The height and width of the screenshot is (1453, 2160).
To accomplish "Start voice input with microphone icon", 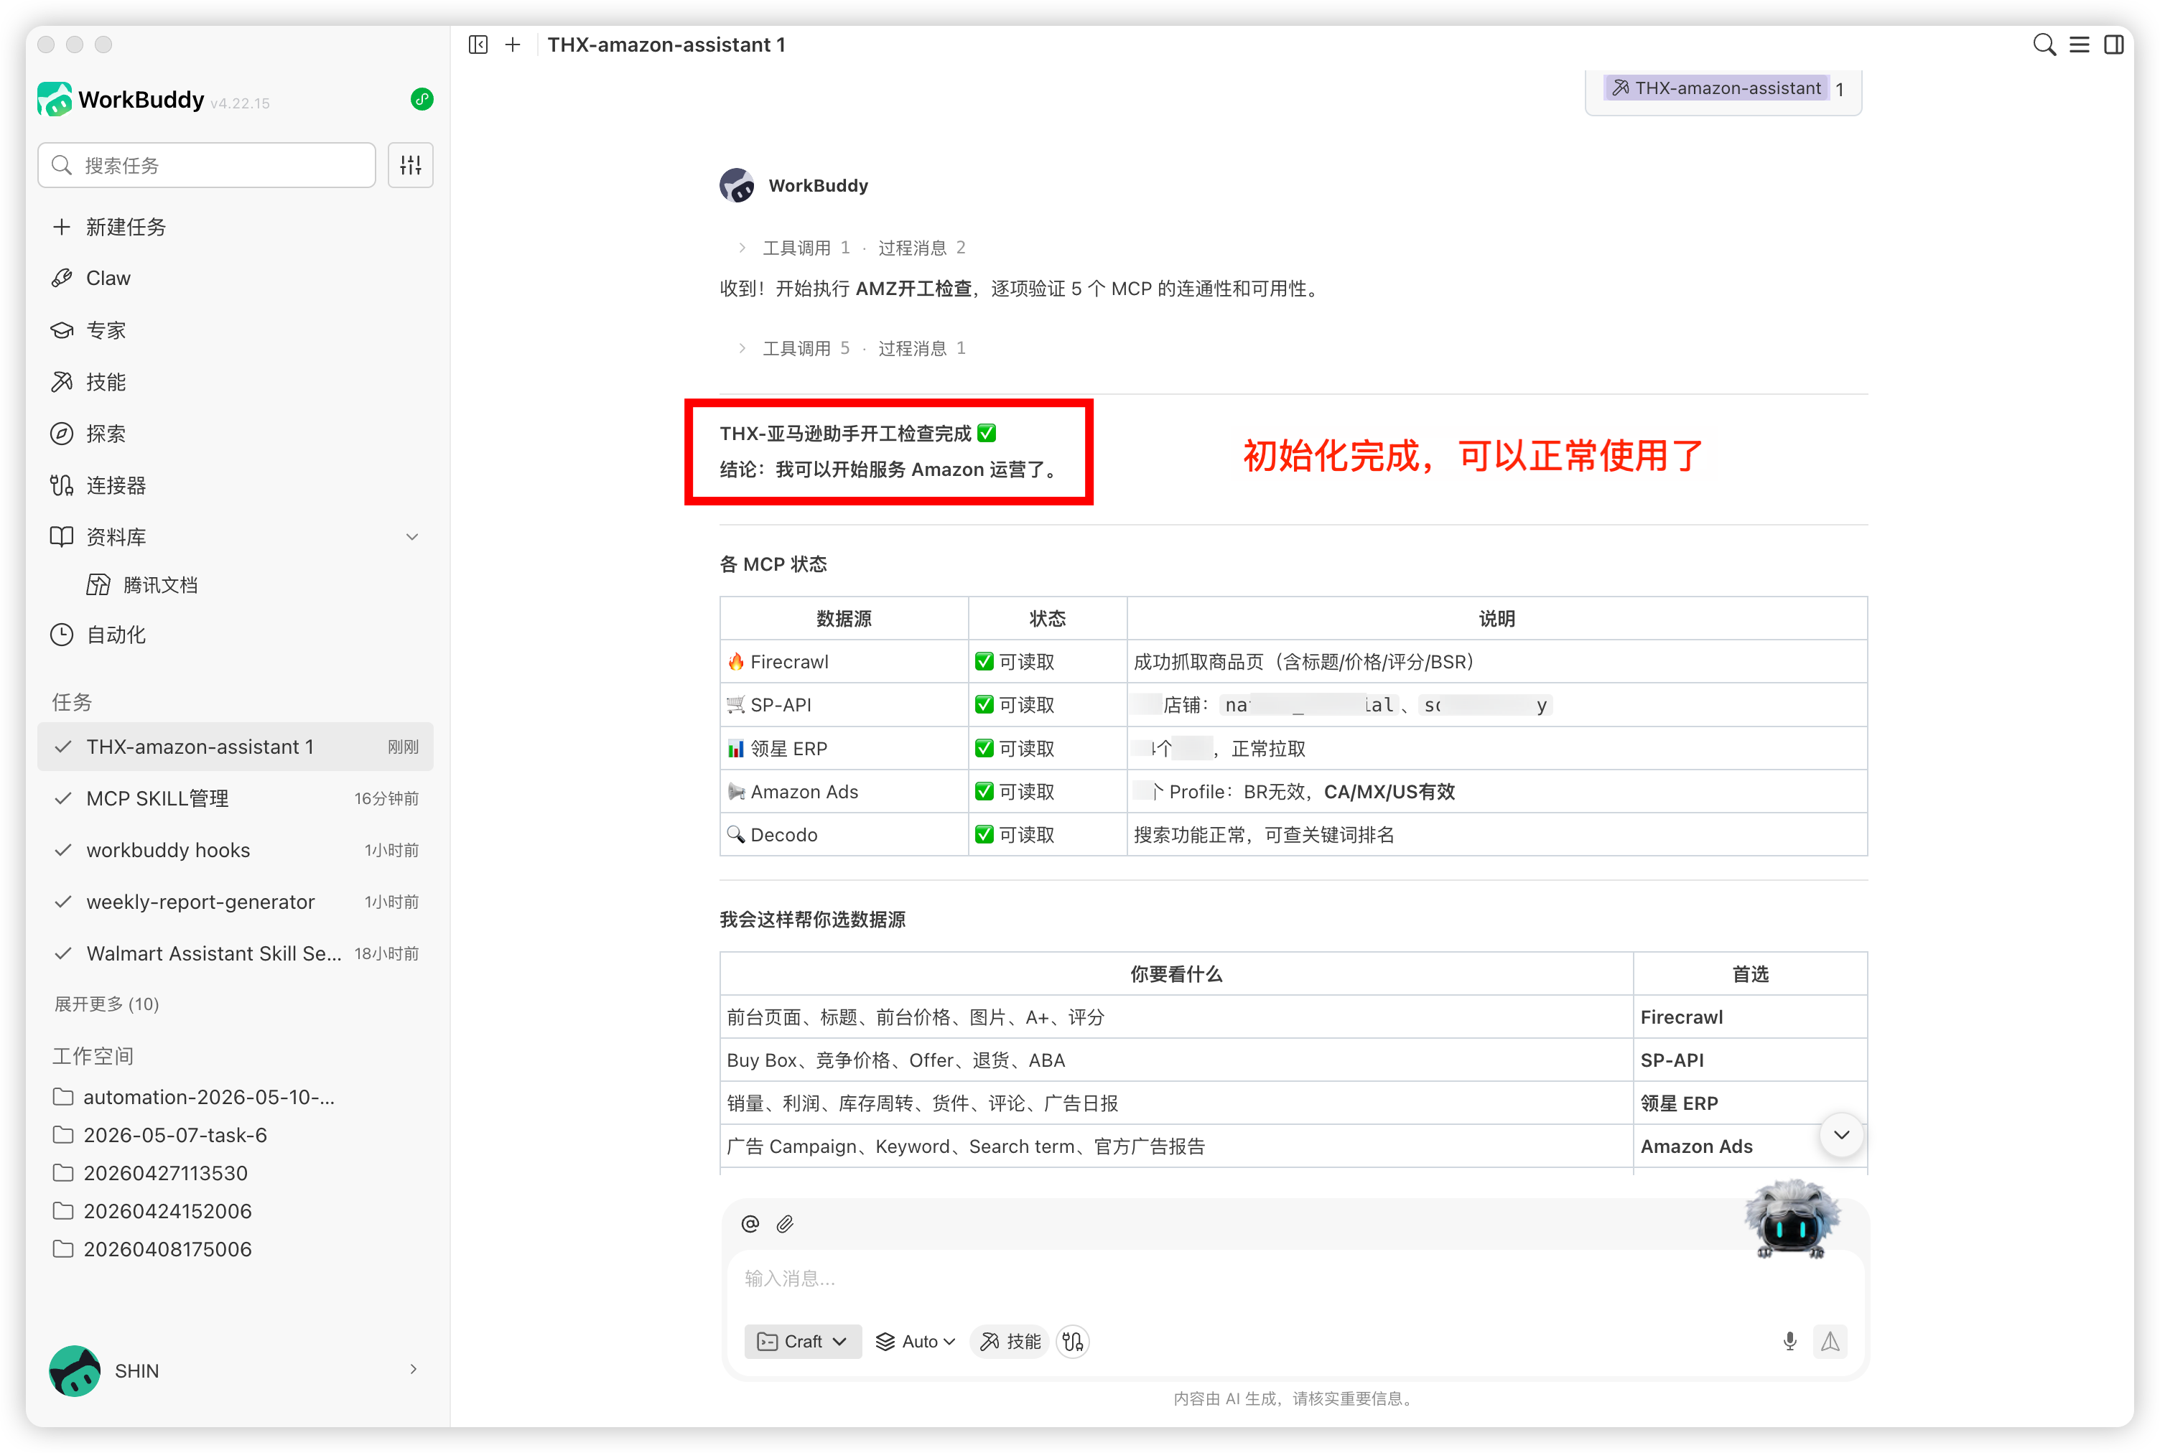I will coord(1789,1342).
